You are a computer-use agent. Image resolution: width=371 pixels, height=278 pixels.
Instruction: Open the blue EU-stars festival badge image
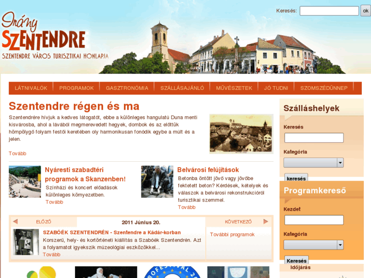(172, 272)
